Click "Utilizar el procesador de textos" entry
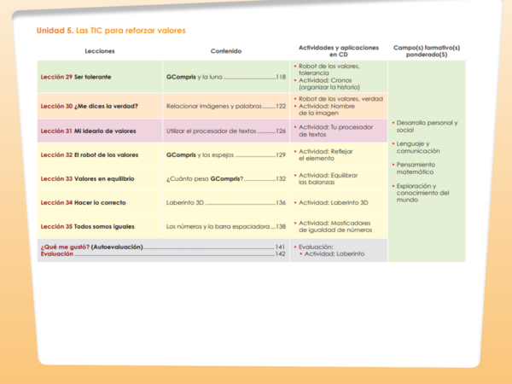The image size is (512, 384). [212, 131]
